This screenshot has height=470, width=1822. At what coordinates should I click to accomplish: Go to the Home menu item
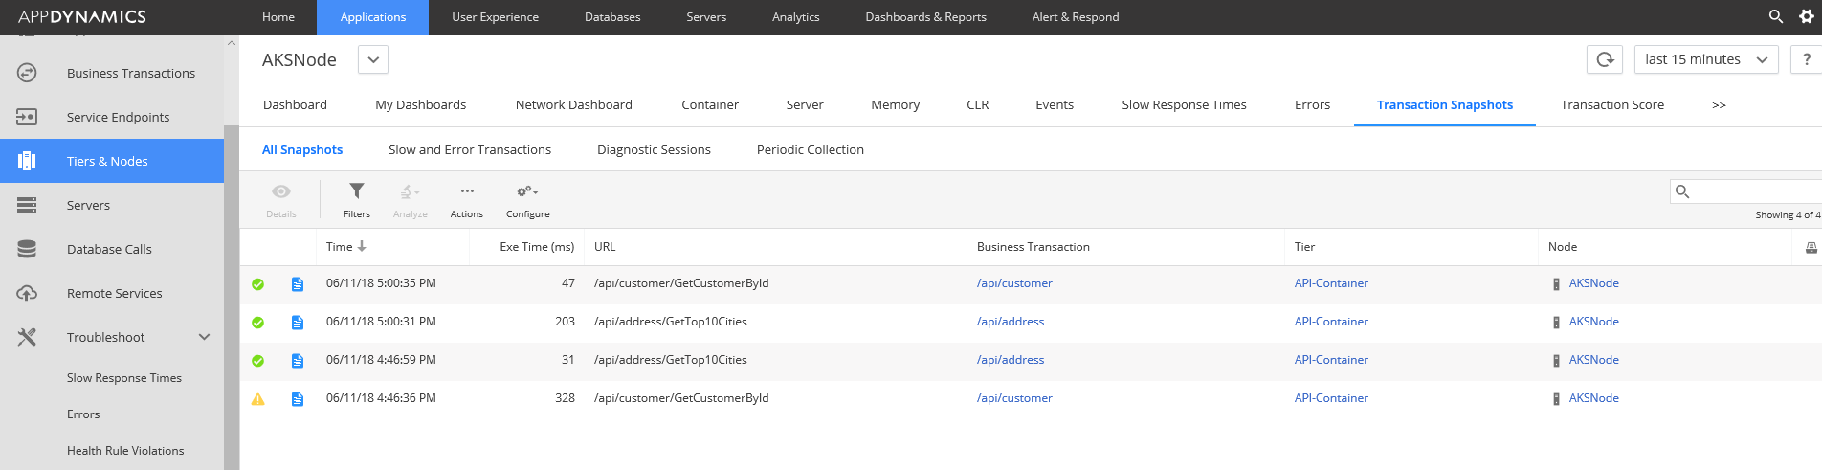(278, 17)
